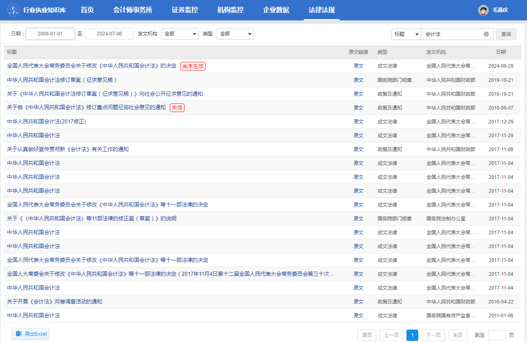Click the Excel icon for 导出Excel
The width and height of the screenshot is (527, 343).
coord(18,334)
